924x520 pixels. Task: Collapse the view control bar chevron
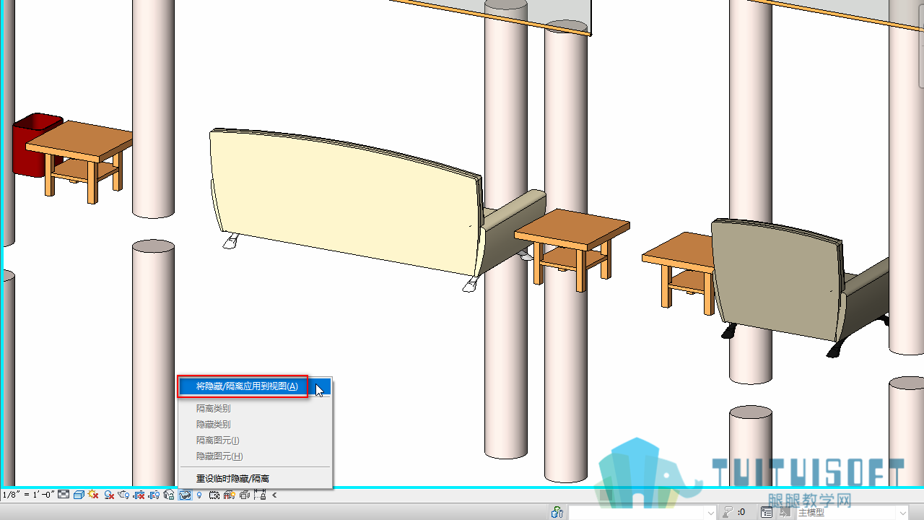(274, 495)
